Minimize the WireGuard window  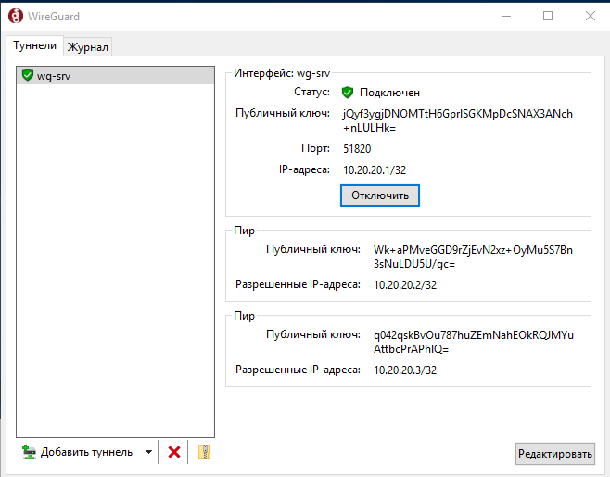click(x=506, y=16)
